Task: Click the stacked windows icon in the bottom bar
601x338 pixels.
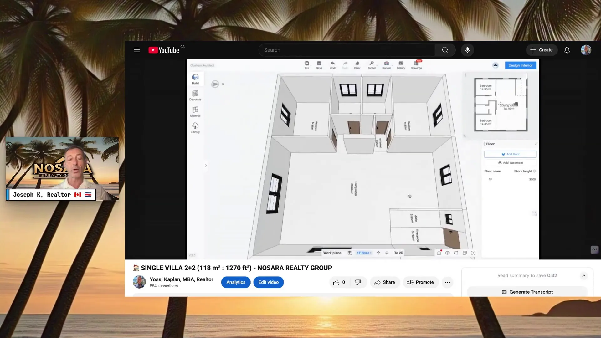Action: pyautogui.click(x=465, y=253)
